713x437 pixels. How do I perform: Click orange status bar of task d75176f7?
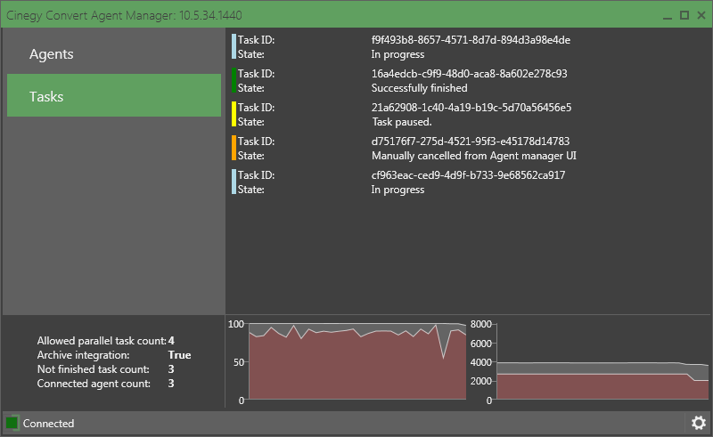click(x=234, y=148)
